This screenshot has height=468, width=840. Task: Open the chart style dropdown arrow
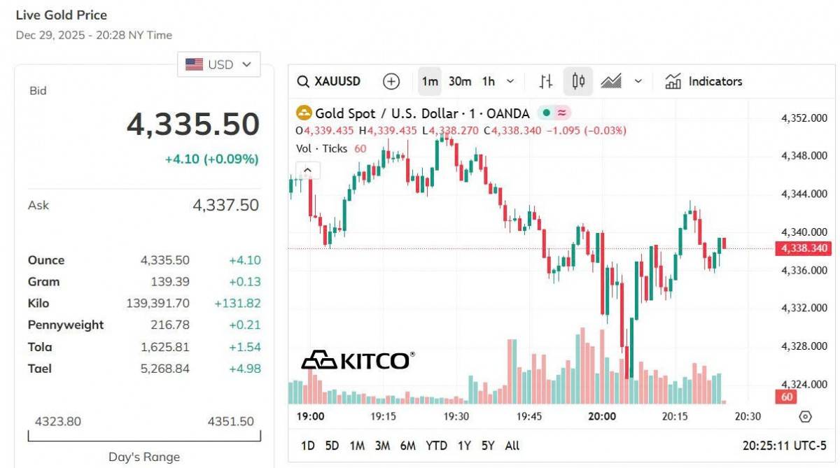point(637,80)
